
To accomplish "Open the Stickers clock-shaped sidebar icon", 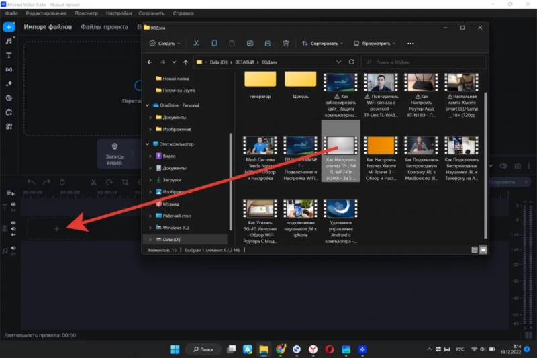I will pyautogui.click(x=9, y=98).
